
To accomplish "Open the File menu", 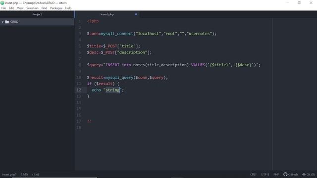I will (x=3, y=8).
